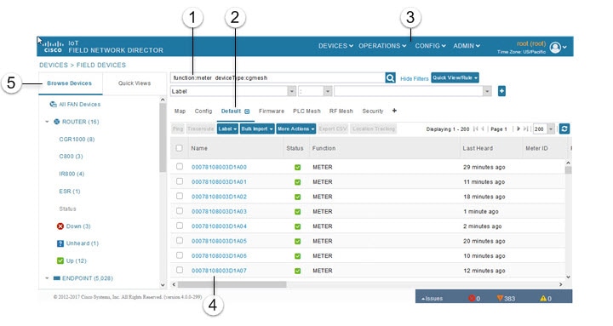613x326 pixels.
Task: Click the blue plus add-filter icon
Action: click(501, 91)
